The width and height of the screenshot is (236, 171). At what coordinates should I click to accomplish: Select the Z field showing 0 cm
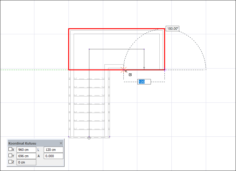click(26, 162)
